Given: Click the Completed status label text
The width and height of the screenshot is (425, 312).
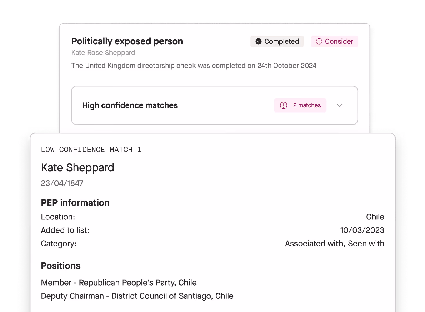Looking at the screenshot, I should 281,41.
